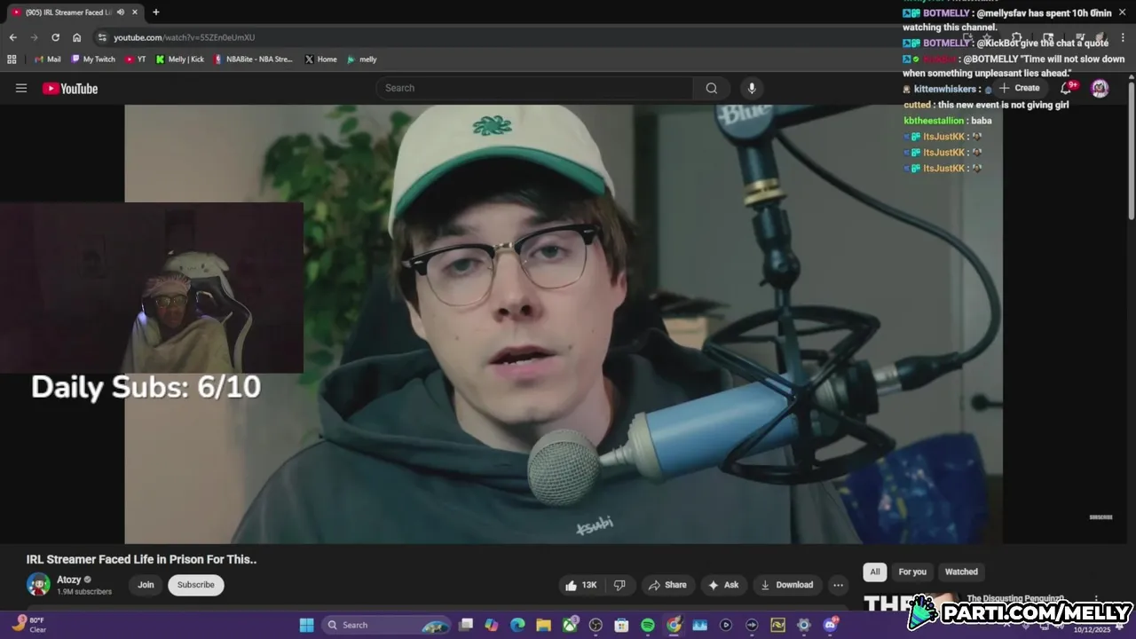Dislike the video with thumbs down
Viewport: 1136px width, 639px height.
coord(620,585)
